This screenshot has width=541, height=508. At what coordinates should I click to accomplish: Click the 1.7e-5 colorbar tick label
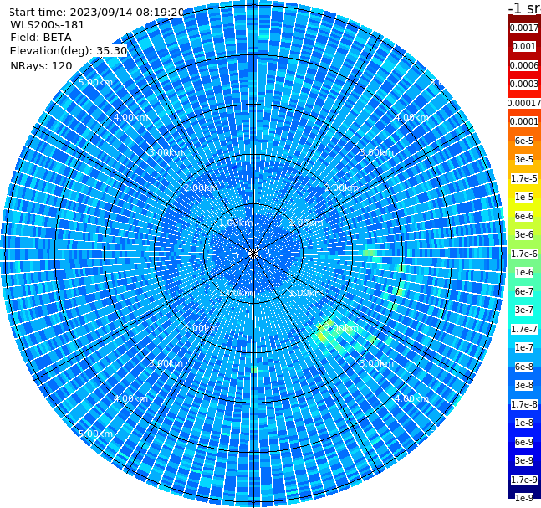click(524, 178)
